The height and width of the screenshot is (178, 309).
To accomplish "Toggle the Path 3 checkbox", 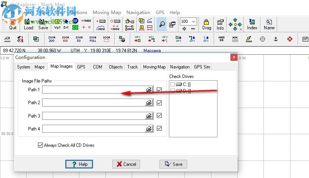I will click(159, 116).
